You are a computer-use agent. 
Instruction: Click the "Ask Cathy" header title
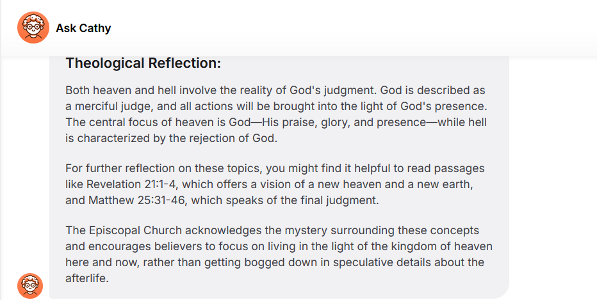[x=83, y=28]
